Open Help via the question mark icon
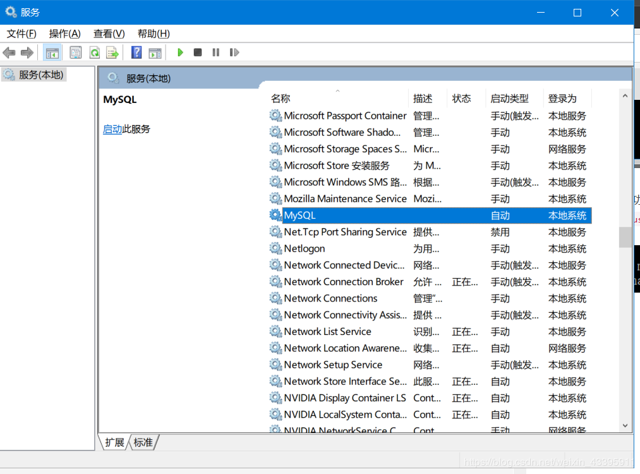 tap(136, 52)
